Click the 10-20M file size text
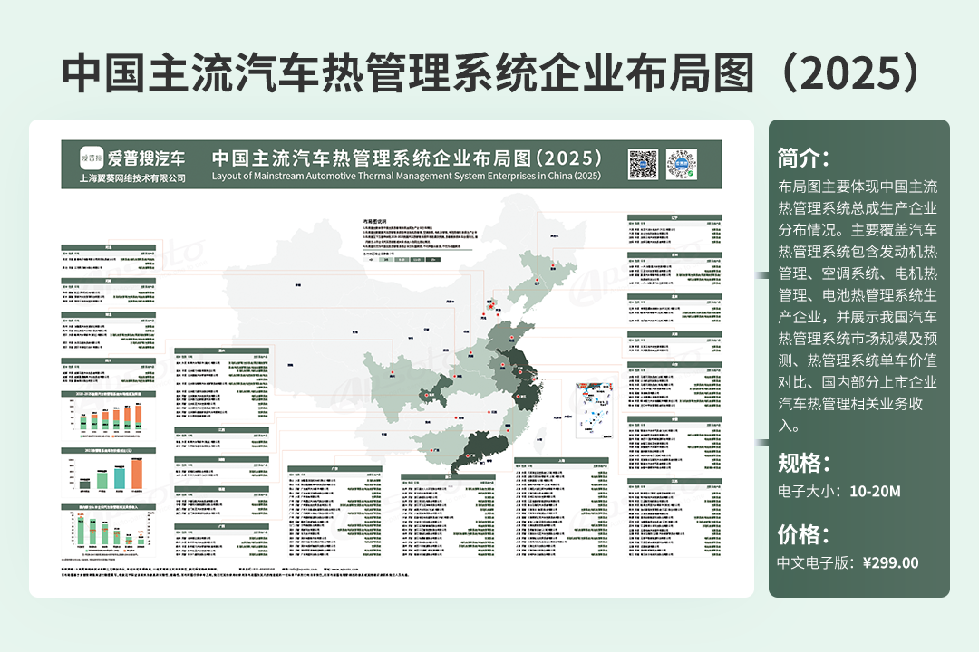The width and height of the screenshot is (979, 652). [875, 492]
